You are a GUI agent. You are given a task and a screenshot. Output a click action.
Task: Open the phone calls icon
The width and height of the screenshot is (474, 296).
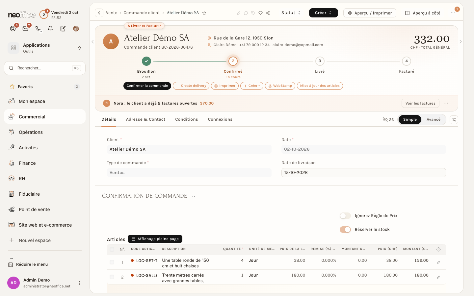[x=38, y=29]
